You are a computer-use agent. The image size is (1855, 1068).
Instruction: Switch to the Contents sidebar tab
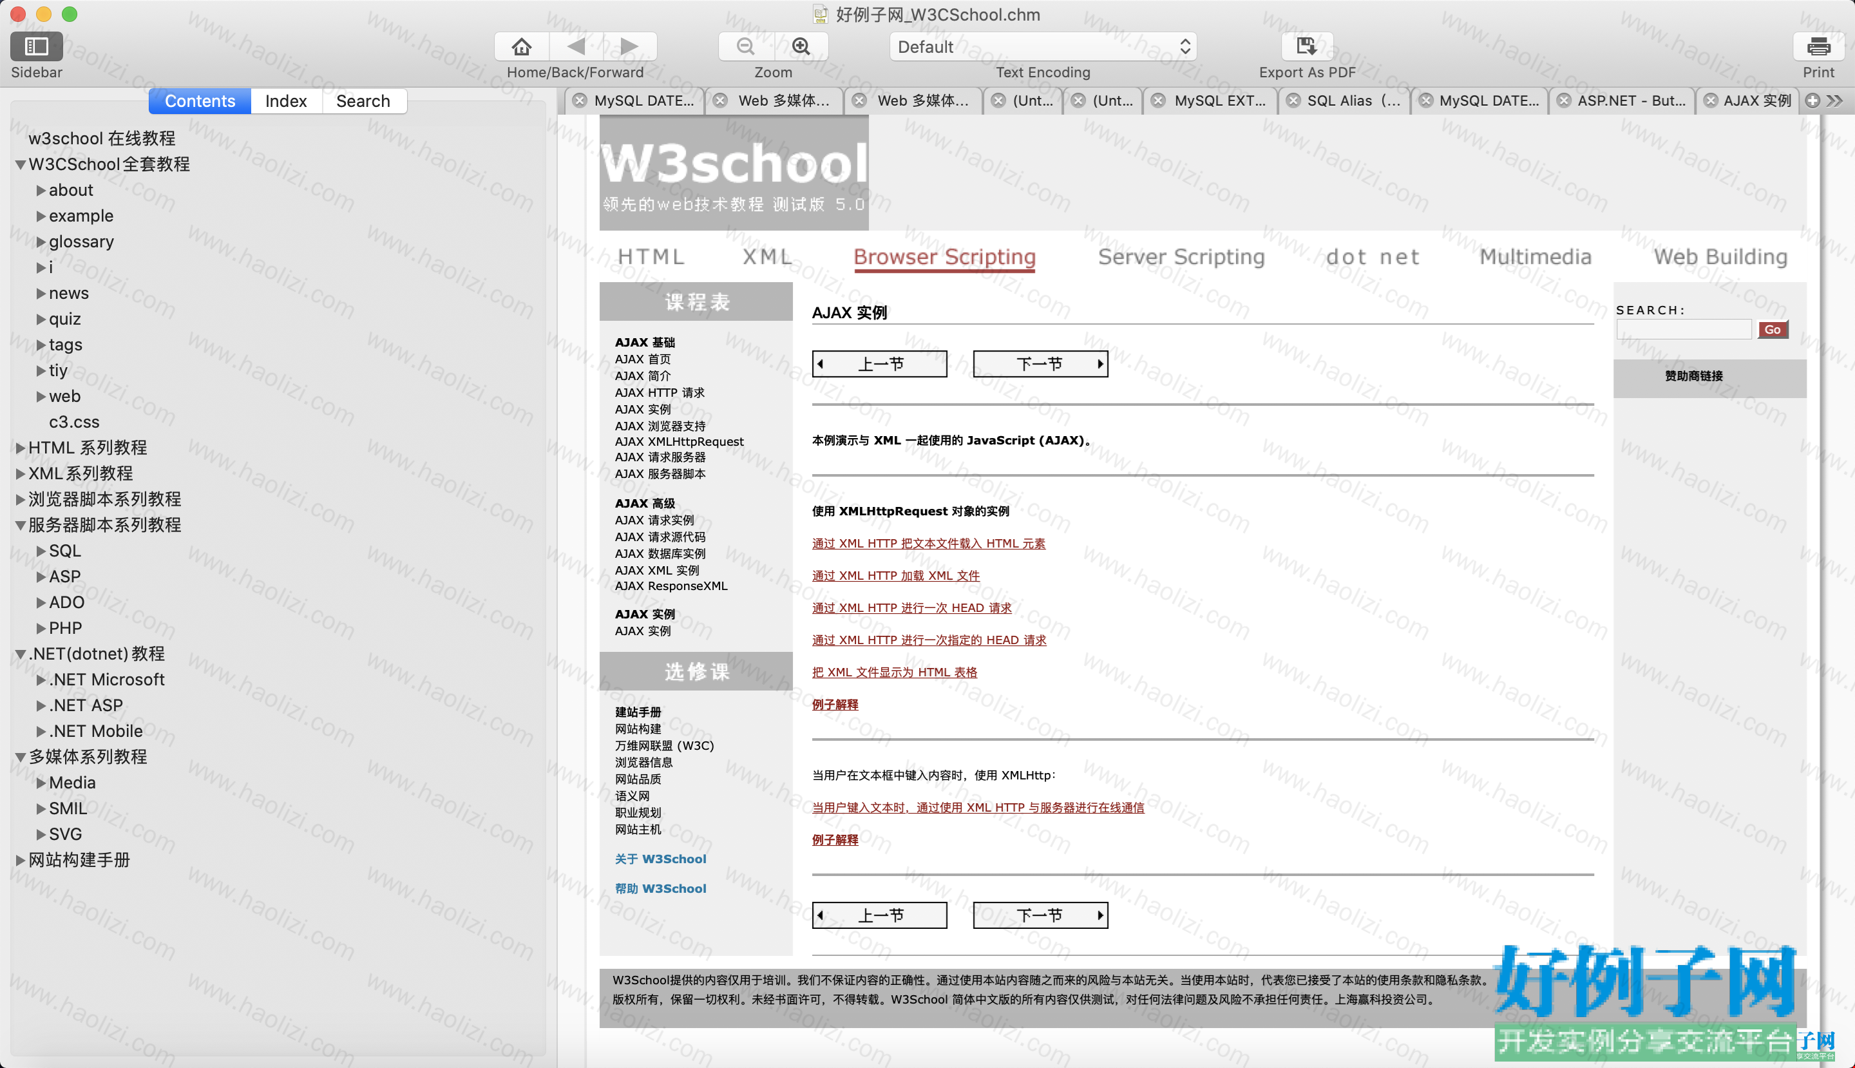click(200, 101)
